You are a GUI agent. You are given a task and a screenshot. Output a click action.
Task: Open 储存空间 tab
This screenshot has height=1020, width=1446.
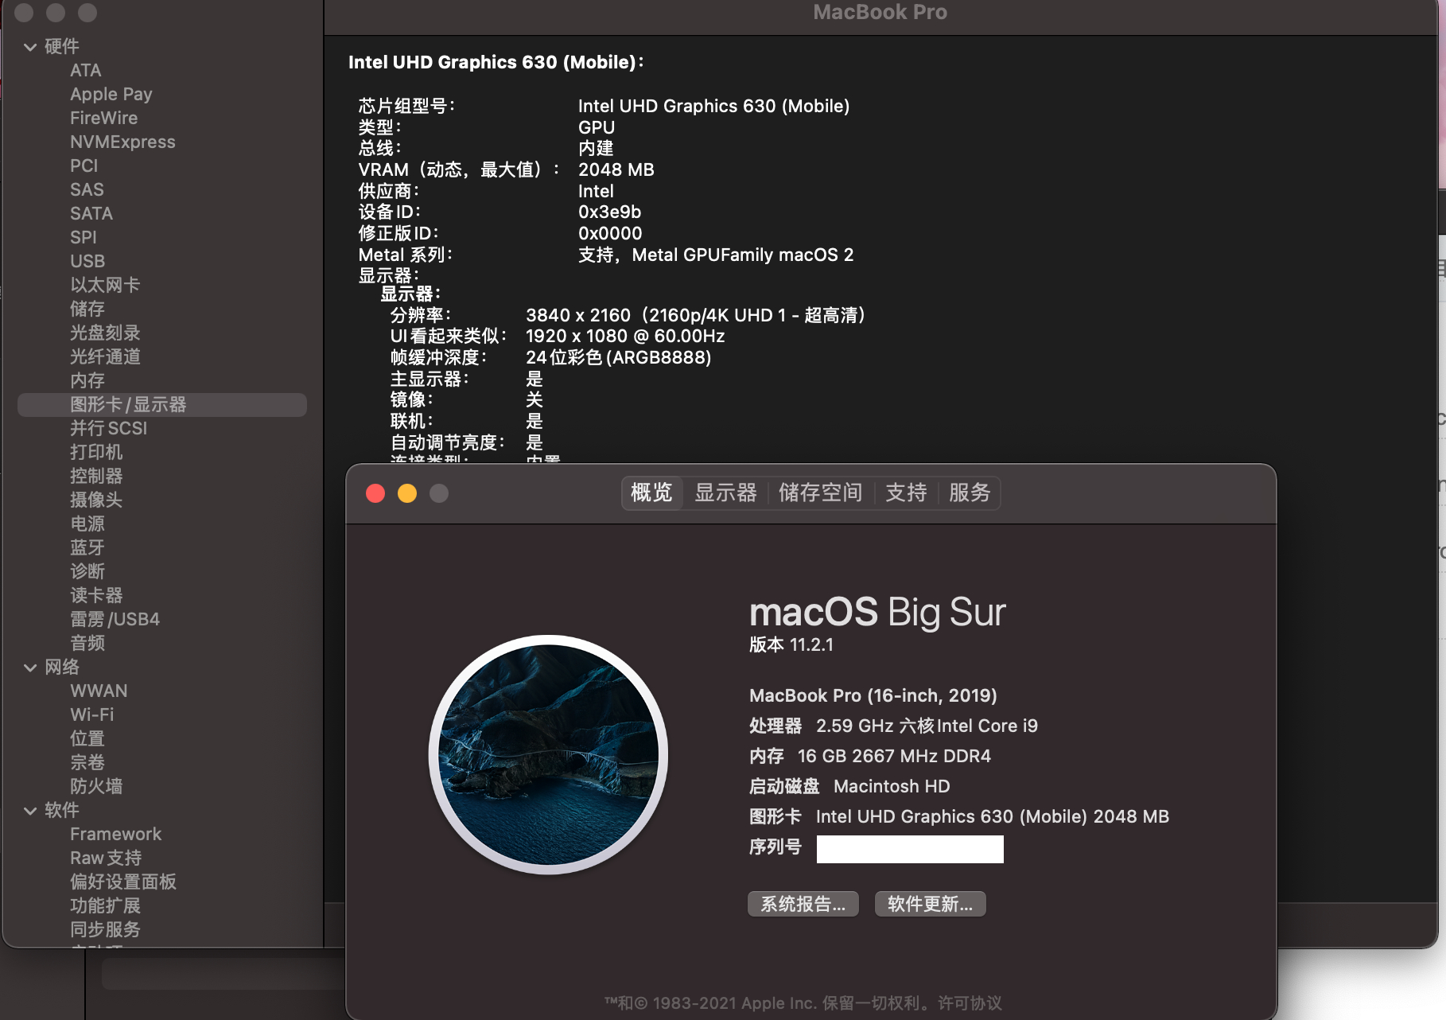(820, 492)
